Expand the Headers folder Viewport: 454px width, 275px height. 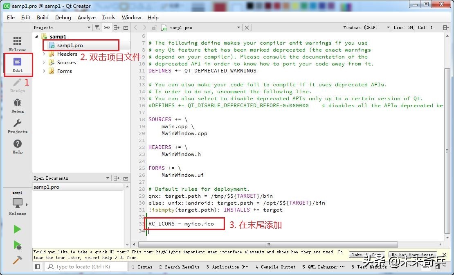pyautogui.click(x=44, y=54)
